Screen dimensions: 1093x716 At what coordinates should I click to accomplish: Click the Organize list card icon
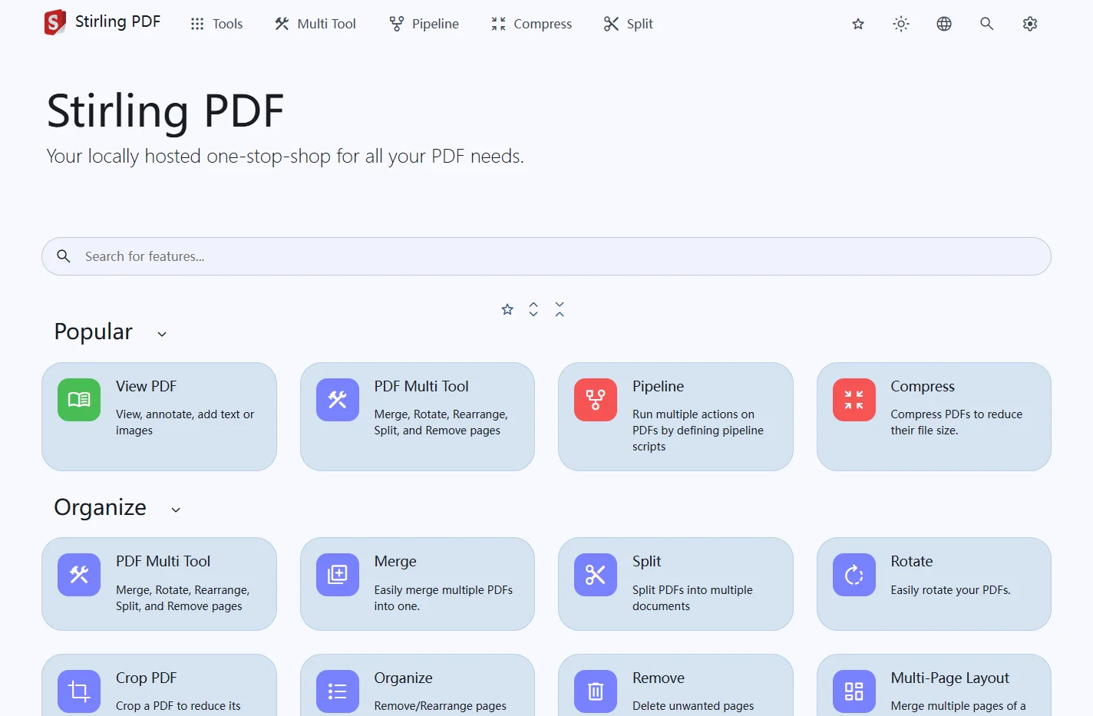click(338, 691)
